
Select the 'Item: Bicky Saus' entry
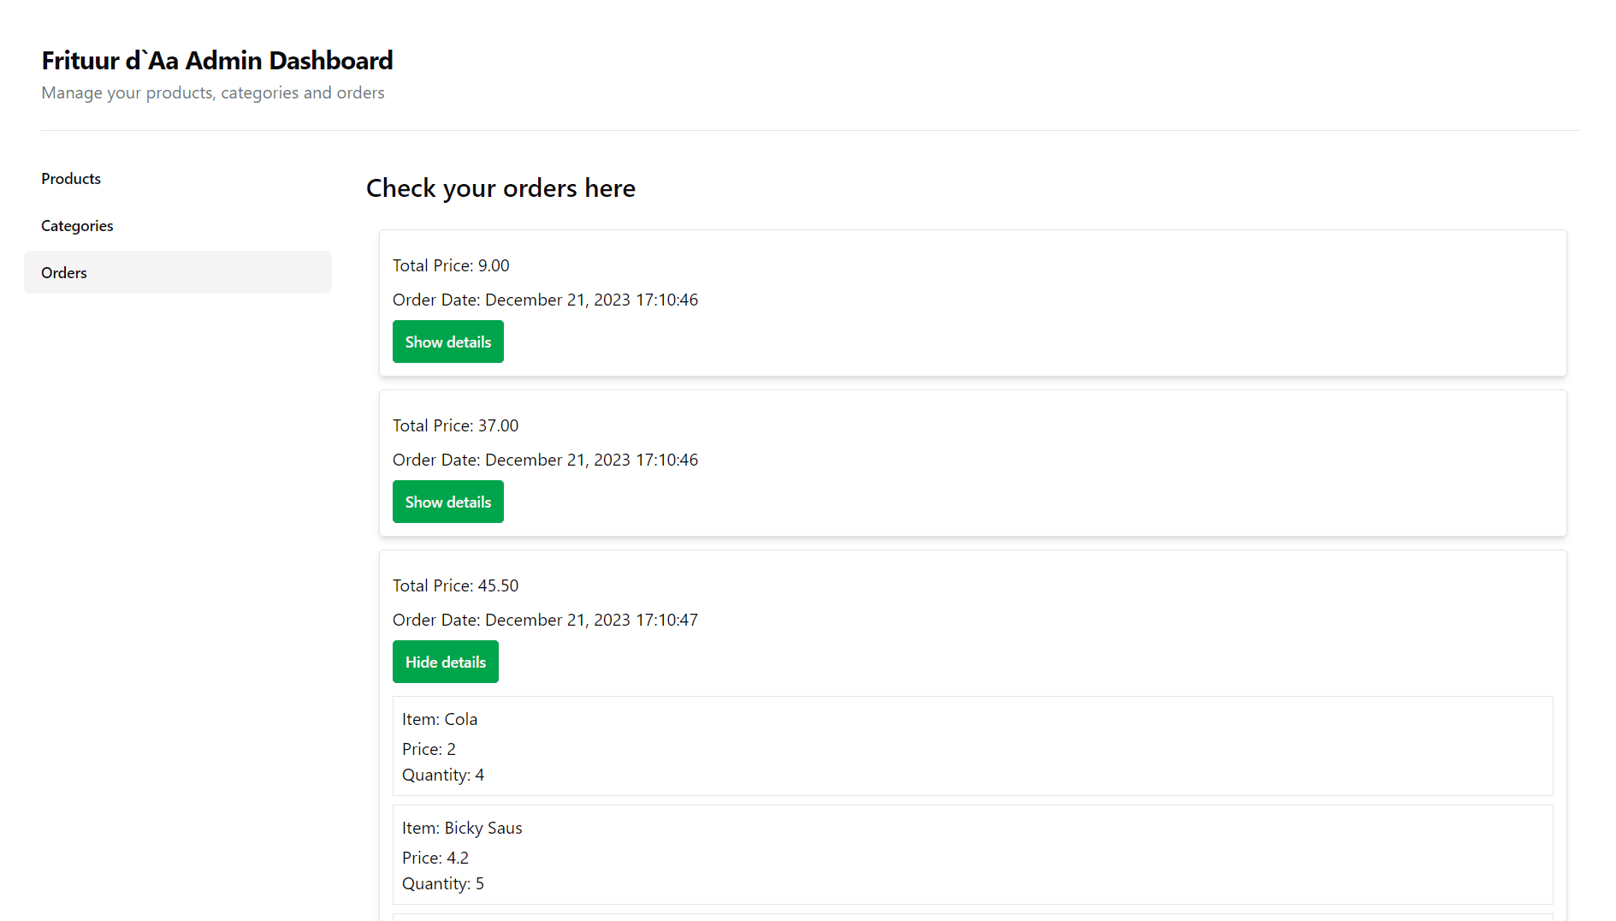click(x=462, y=829)
